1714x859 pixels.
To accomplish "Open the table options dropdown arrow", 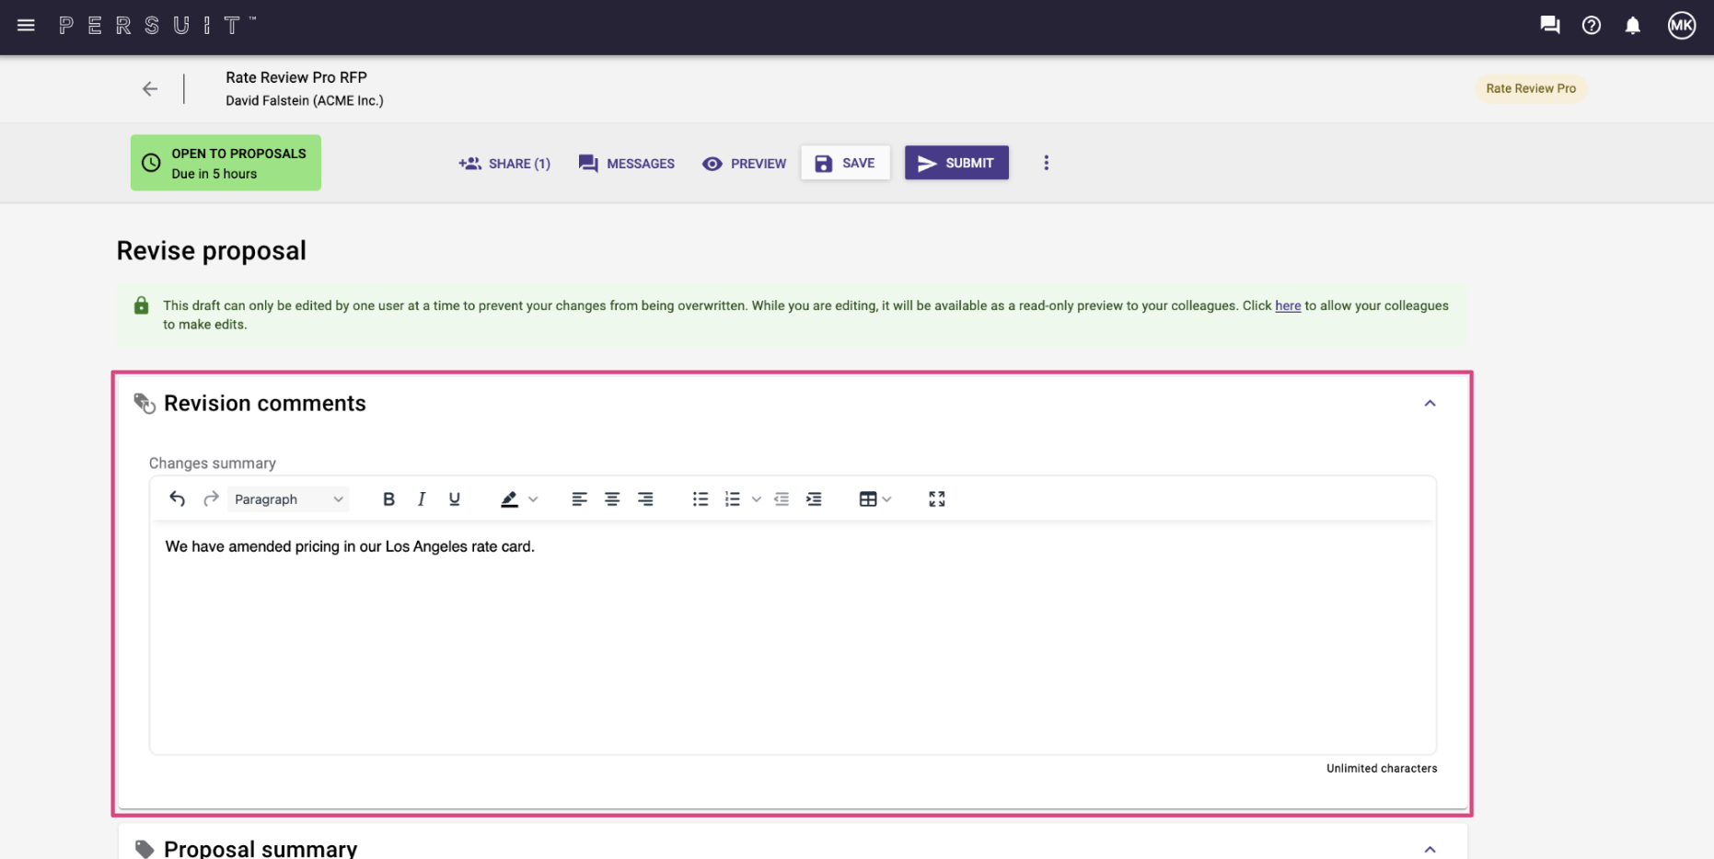I will (886, 499).
